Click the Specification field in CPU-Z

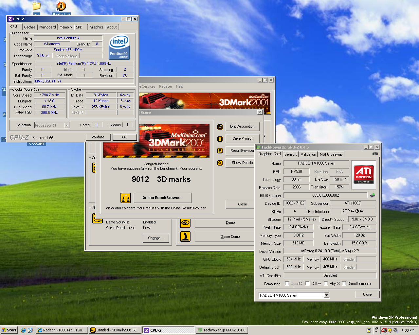click(x=84, y=64)
